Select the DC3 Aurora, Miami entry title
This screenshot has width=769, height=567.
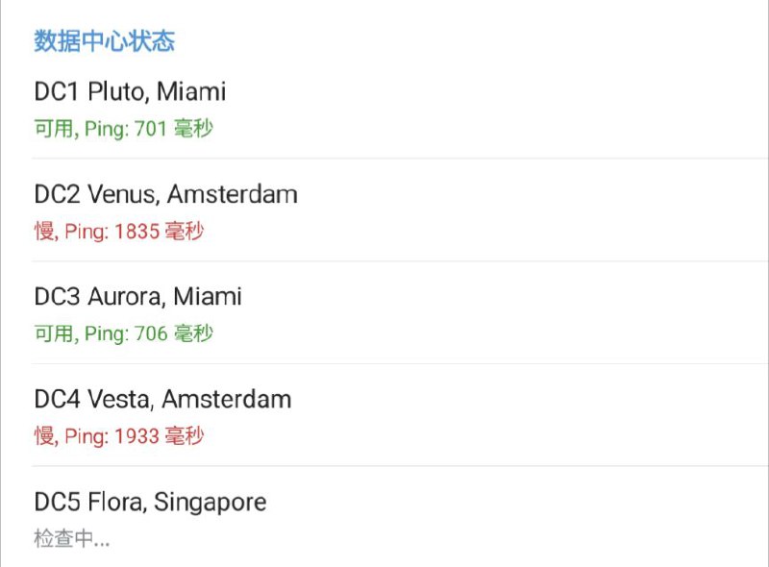[138, 296]
